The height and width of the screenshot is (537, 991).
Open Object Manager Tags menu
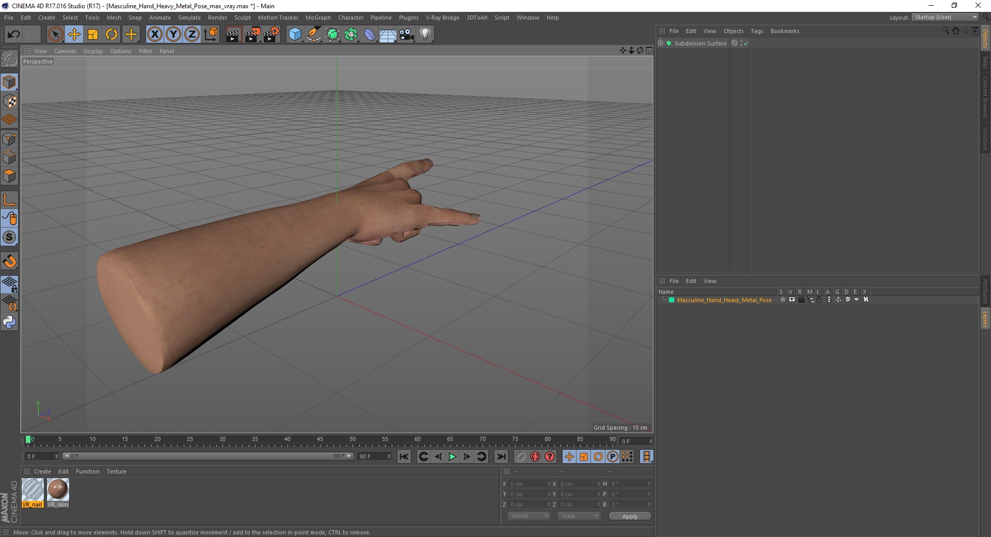(757, 31)
